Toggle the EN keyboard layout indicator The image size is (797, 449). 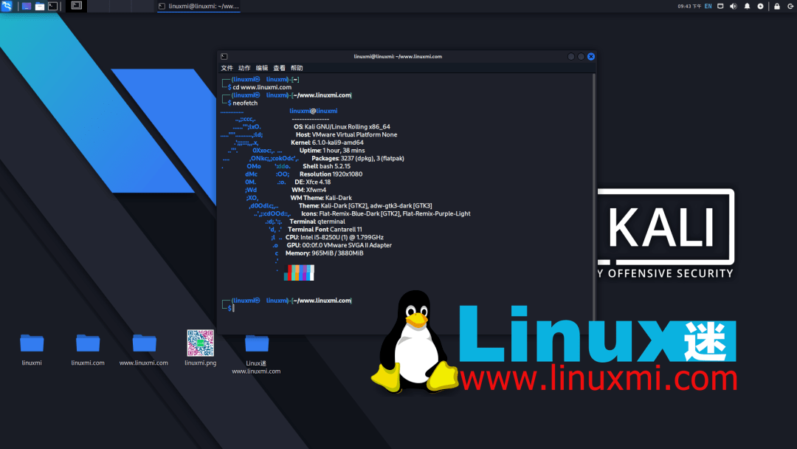pyautogui.click(x=708, y=6)
